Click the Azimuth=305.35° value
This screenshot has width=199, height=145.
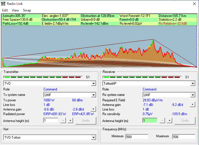click(14, 16)
